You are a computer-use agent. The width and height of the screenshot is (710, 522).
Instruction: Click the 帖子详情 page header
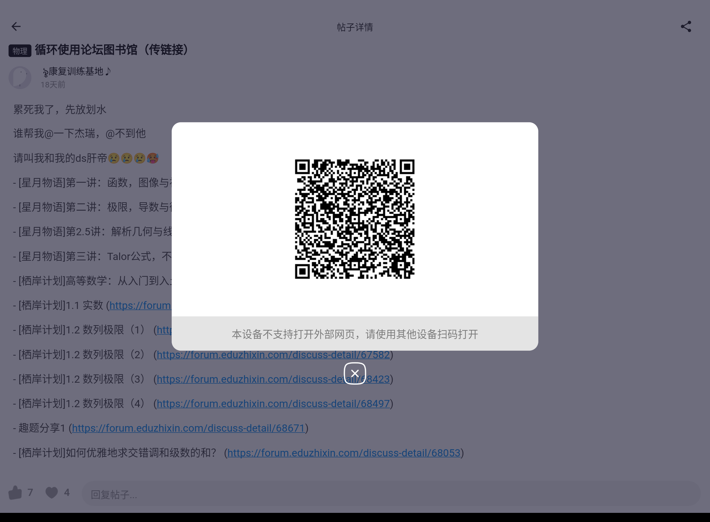[355, 27]
